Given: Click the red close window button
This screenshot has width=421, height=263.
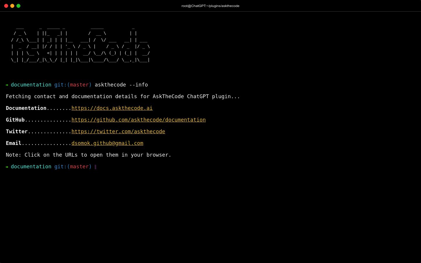Looking at the screenshot, I should point(6,6).
